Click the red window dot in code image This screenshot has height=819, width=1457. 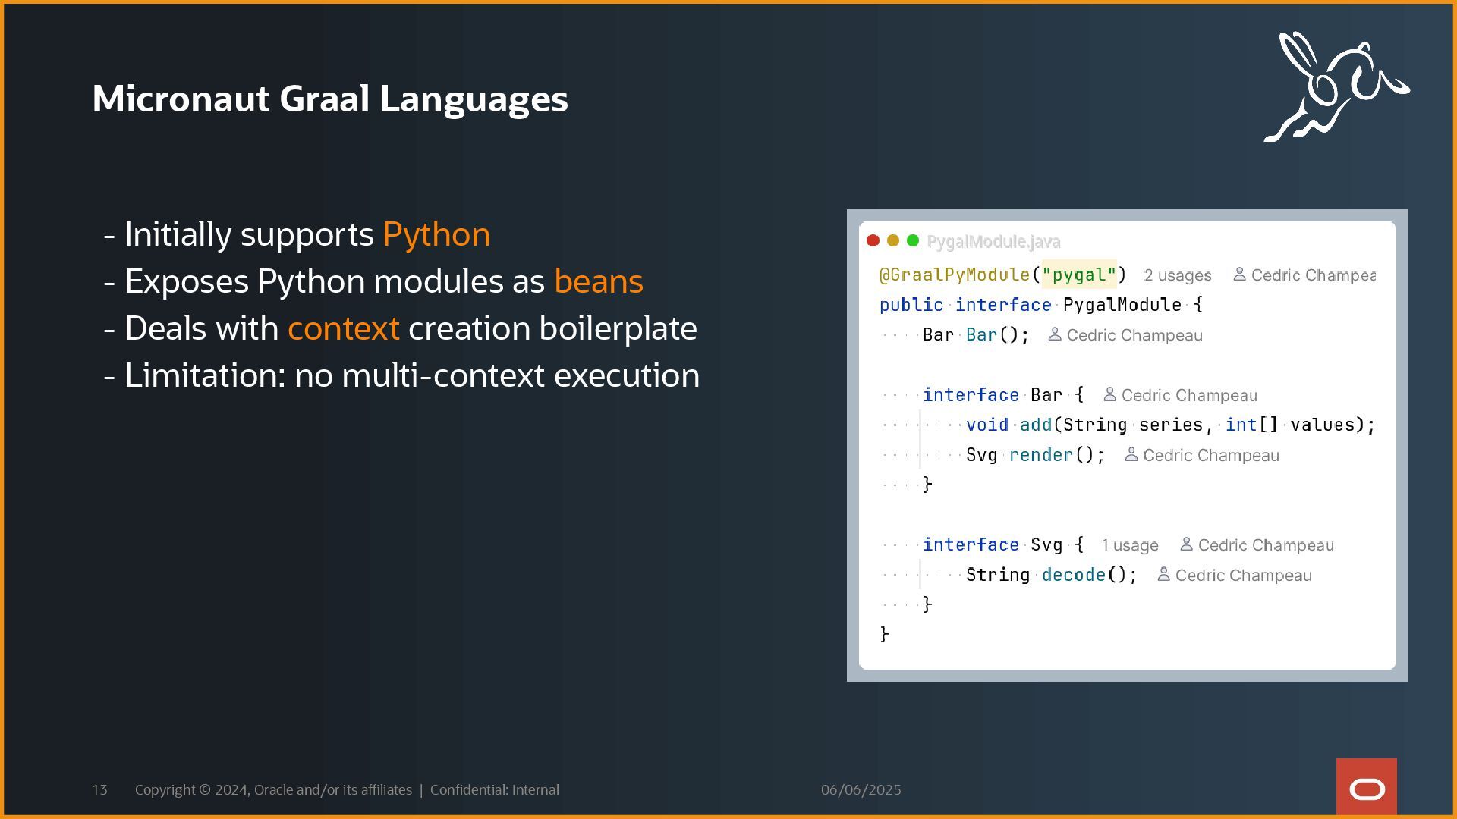pyautogui.click(x=873, y=240)
